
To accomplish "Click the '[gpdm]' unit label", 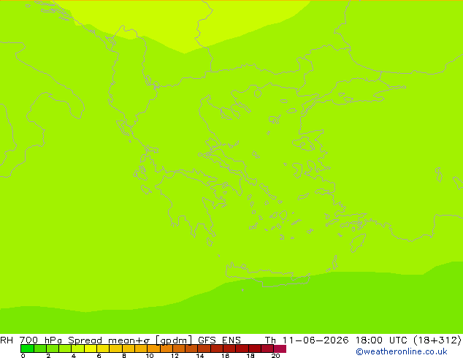I will pyautogui.click(x=174, y=340).
